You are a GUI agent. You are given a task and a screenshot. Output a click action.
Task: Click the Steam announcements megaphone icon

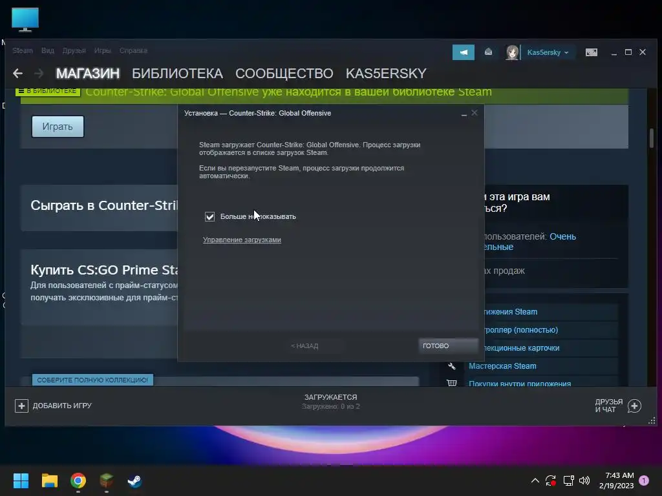pos(463,52)
